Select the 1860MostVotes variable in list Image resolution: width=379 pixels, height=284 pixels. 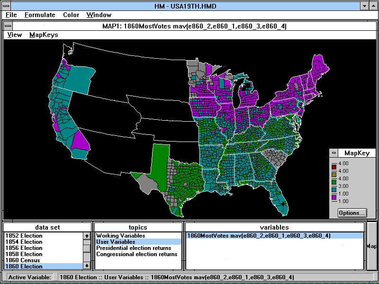coord(275,235)
